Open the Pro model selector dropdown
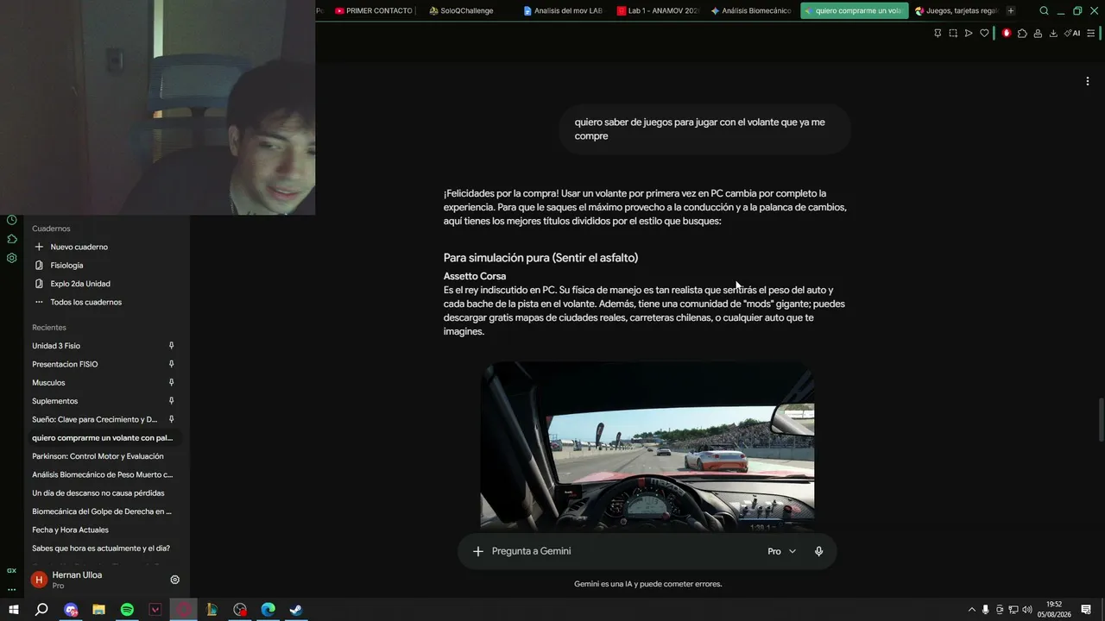1105x621 pixels. point(781,551)
